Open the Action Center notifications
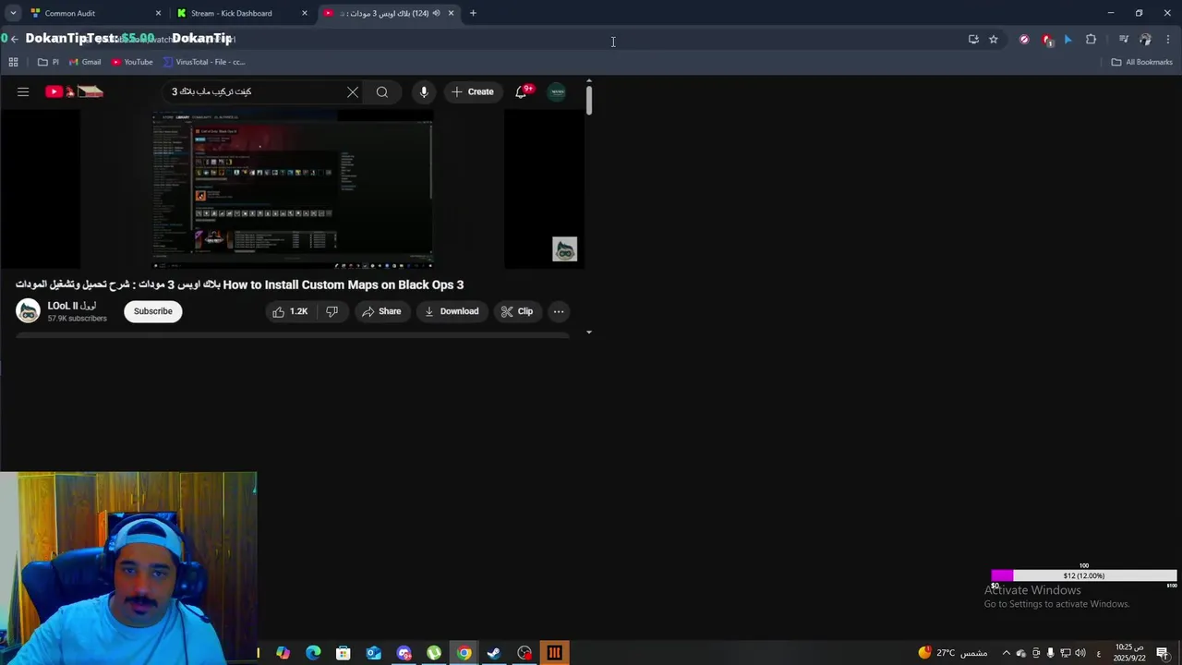This screenshot has height=665, width=1182. [x=1163, y=653]
